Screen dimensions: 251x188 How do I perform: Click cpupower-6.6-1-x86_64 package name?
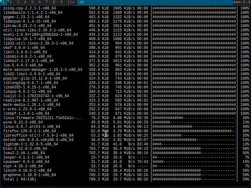click(26, 162)
